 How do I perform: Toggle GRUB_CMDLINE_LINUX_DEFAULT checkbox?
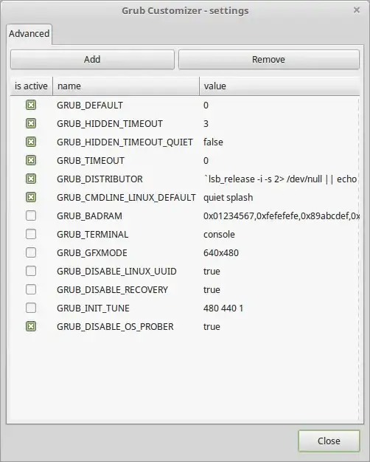pos(31,197)
